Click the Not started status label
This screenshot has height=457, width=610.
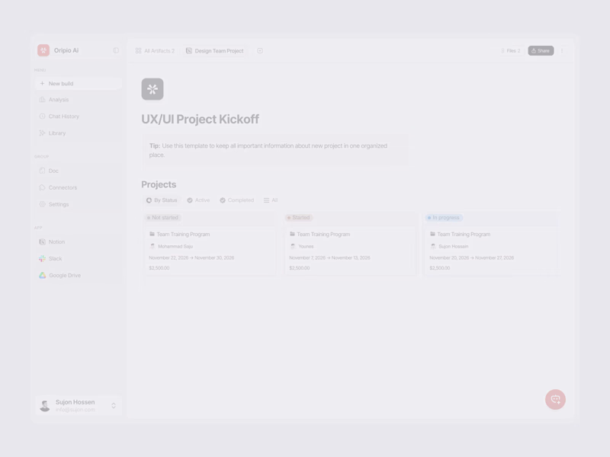(x=162, y=218)
